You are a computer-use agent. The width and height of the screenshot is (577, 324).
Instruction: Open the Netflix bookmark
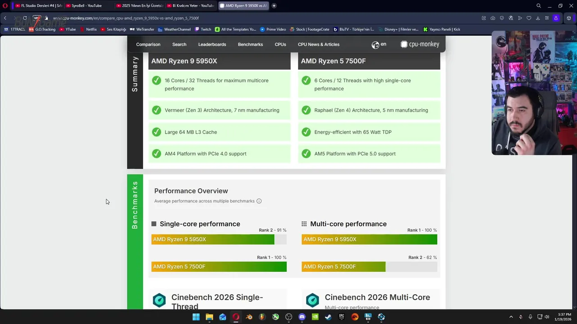click(x=88, y=29)
